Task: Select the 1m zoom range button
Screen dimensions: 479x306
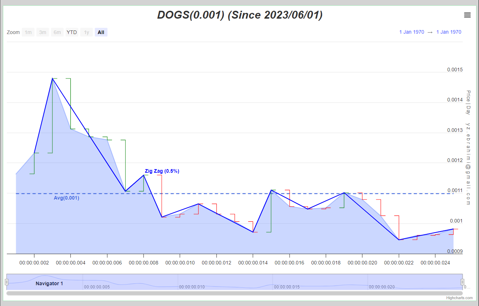Action: 28,32
